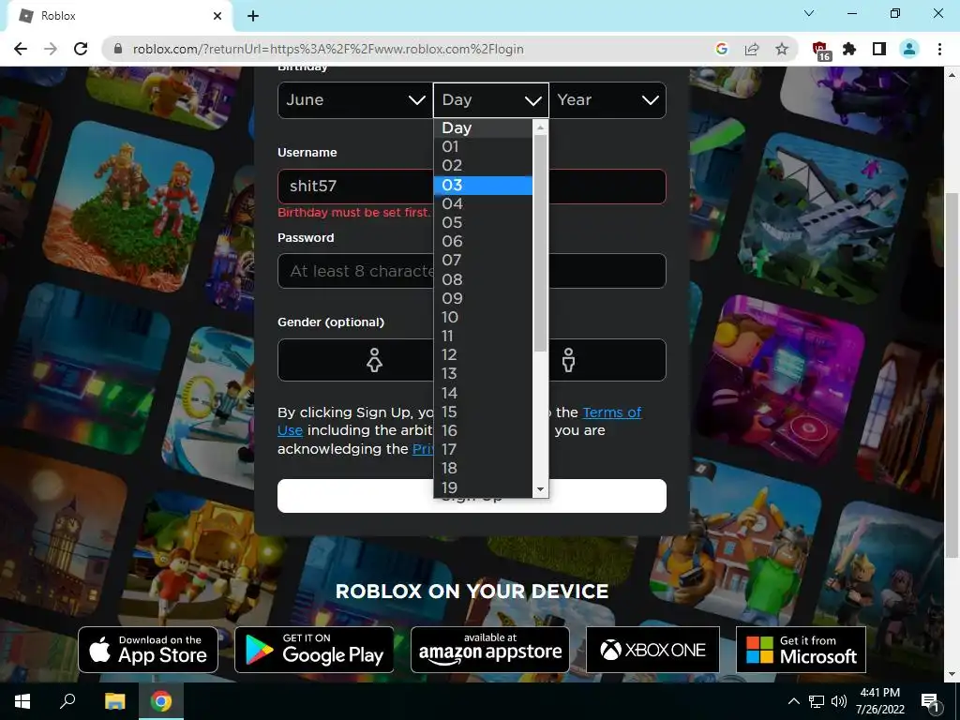Open the Get it on Google Play badge
The image size is (960, 720).
[x=314, y=650]
